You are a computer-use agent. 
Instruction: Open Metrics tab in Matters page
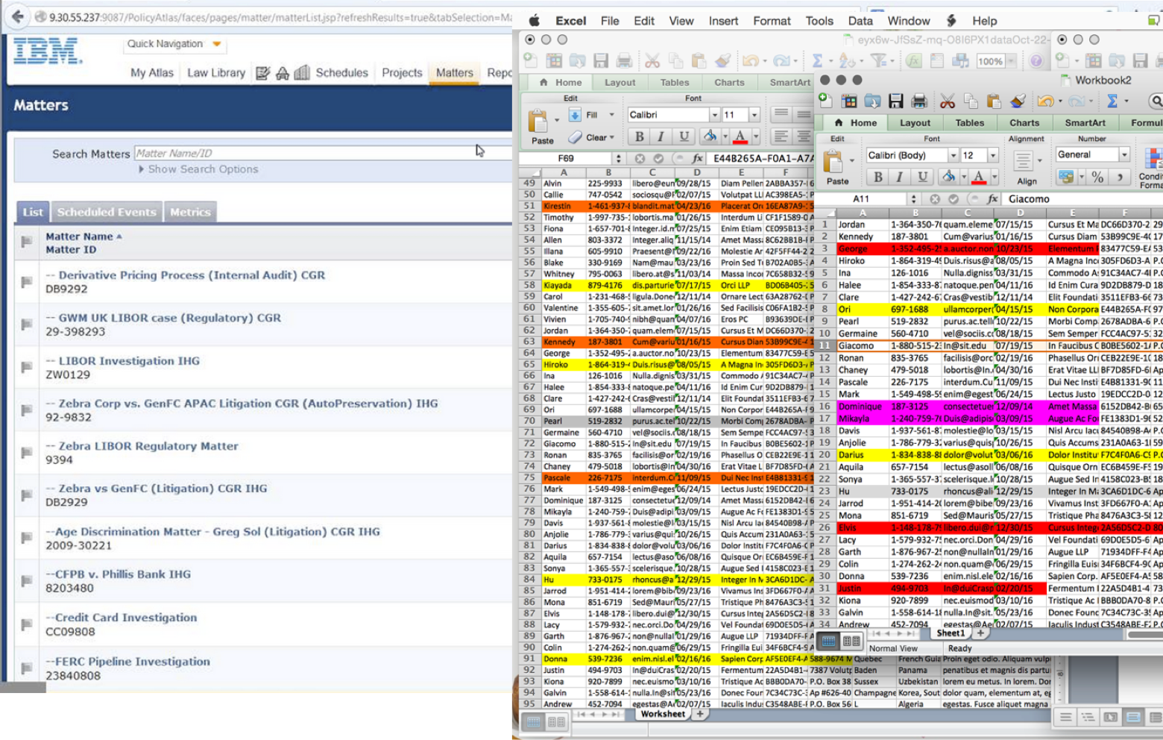[x=190, y=212]
